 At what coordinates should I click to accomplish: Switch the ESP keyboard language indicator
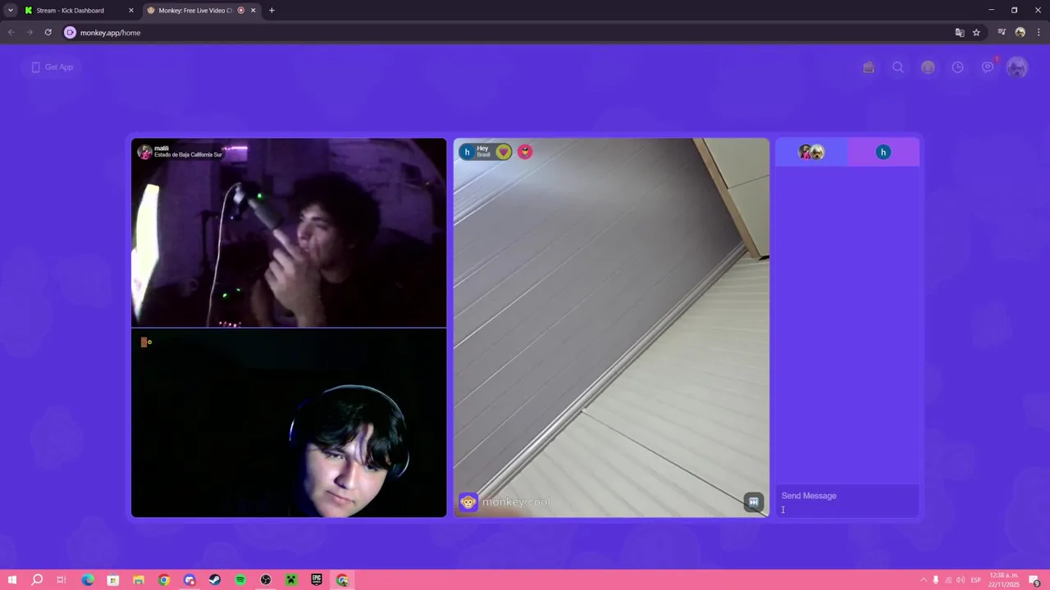[x=976, y=580]
